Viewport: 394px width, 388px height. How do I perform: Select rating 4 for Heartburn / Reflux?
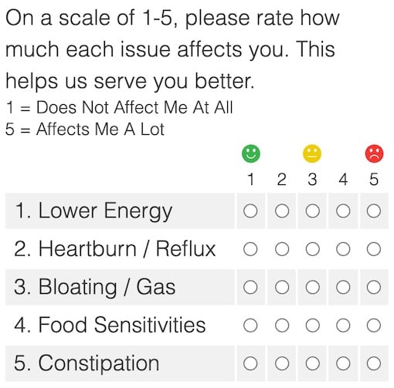(343, 249)
